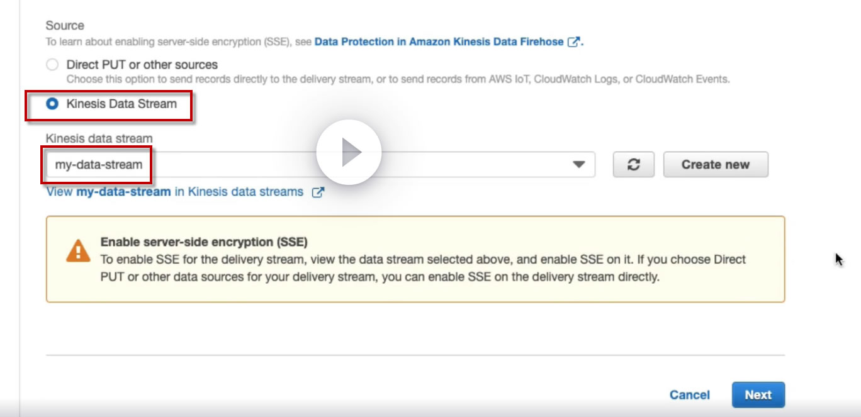Proceed with the Next button
Screen dimensions: 861x417
click(x=758, y=395)
